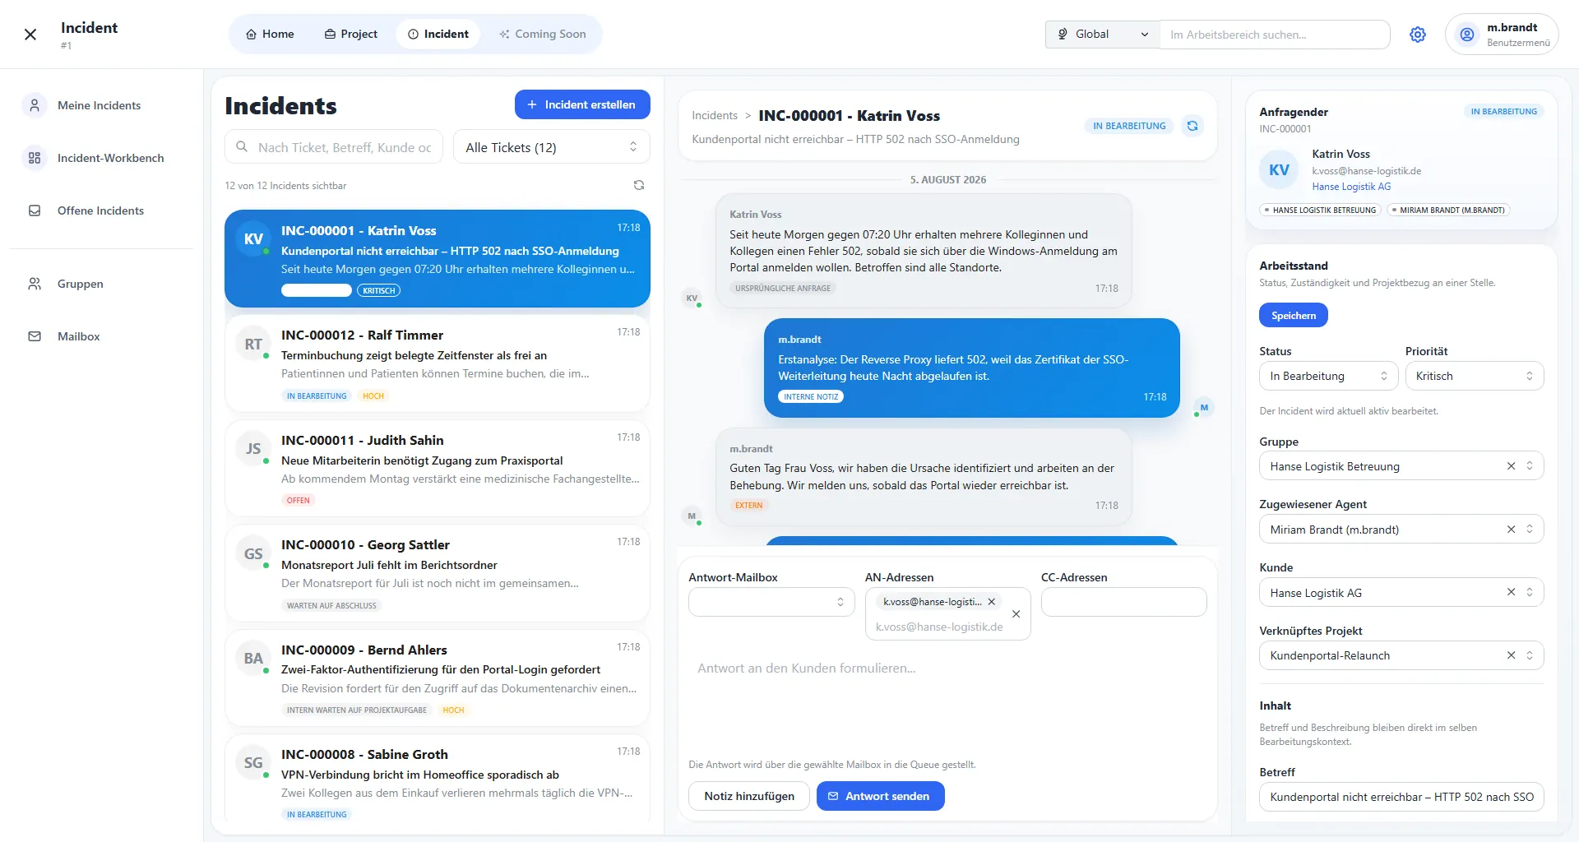Focus the Nach Ticket, Betreff search field

click(x=334, y=147)
